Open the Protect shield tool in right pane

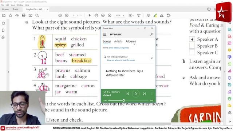(229, 78)
